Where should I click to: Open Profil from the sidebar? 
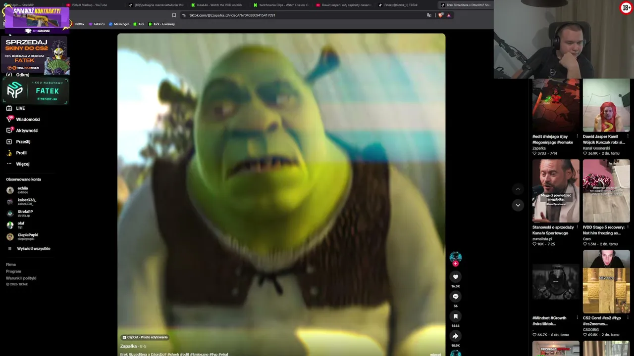coord(16,153)
